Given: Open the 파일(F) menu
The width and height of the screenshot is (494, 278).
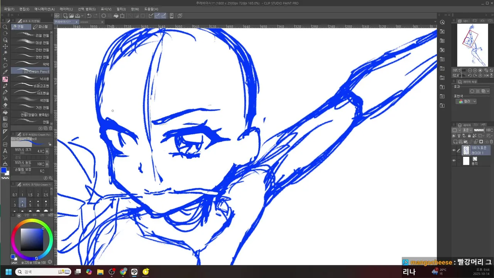Looking at the screenshot, I should [9, 9].
